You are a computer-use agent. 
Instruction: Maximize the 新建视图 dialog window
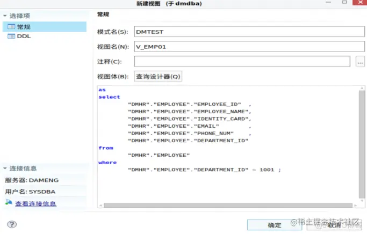coord(344,2)
